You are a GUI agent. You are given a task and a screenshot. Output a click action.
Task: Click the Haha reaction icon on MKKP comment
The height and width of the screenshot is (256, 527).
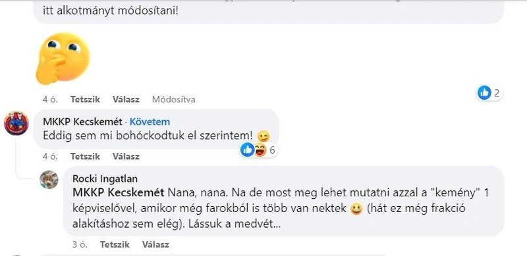click(x=260, y=150)
